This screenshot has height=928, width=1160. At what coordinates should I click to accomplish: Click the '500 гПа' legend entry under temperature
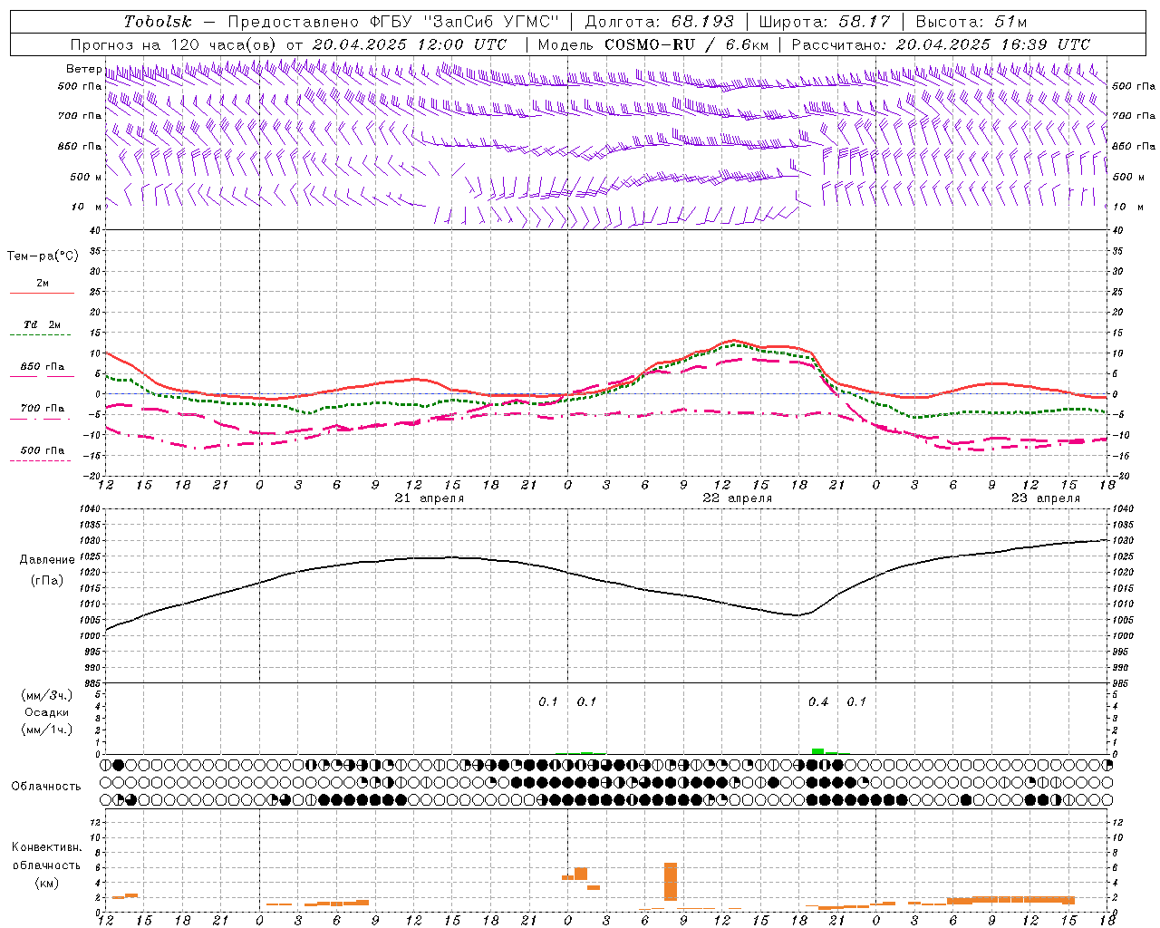click(42, 450)
